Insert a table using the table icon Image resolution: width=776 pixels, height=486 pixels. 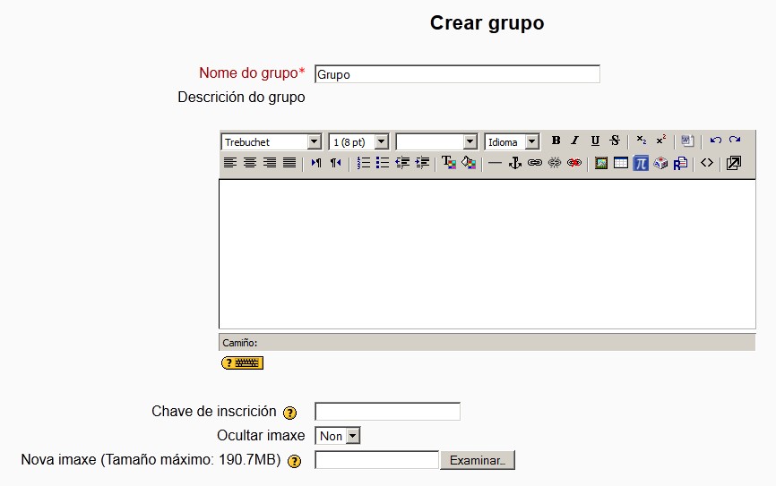click(620, 163)
